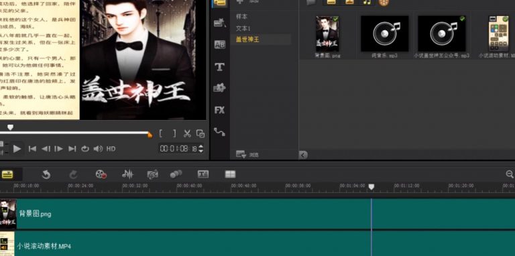Screen dimensions: 515x256
Task: Click the preview scrubber playhead
Action: pos(10,127)
